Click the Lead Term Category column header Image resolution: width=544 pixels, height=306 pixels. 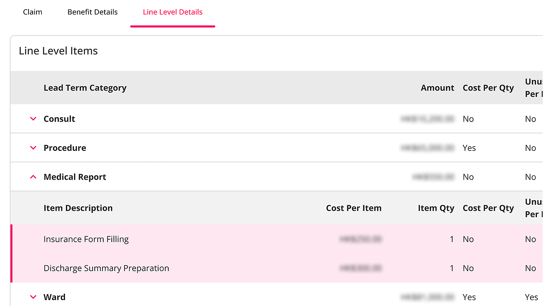pos(85,88)
